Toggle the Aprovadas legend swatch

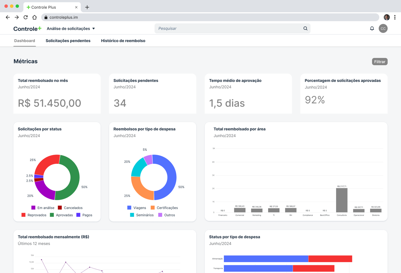tap(52, 215)
